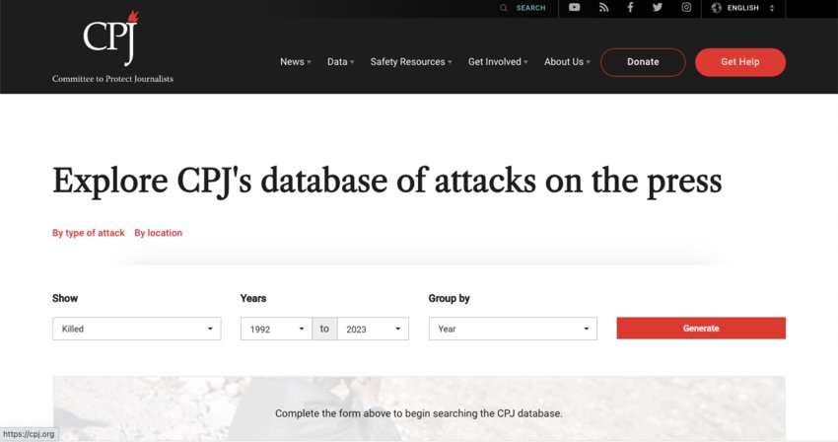Expand the Data menu

[340, 62]
